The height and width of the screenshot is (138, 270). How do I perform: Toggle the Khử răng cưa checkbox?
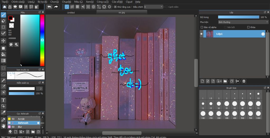[x=115, y=7]
